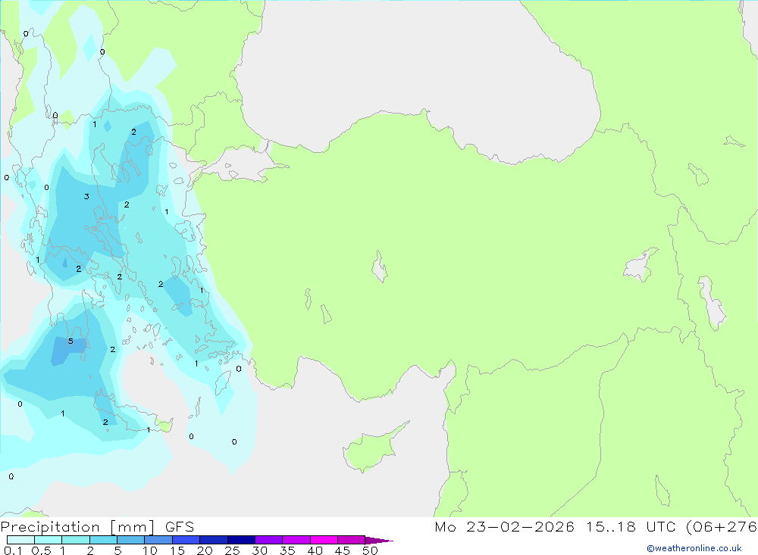Click the 25–30 mm navy legend swatch

(x=241, y=540)
